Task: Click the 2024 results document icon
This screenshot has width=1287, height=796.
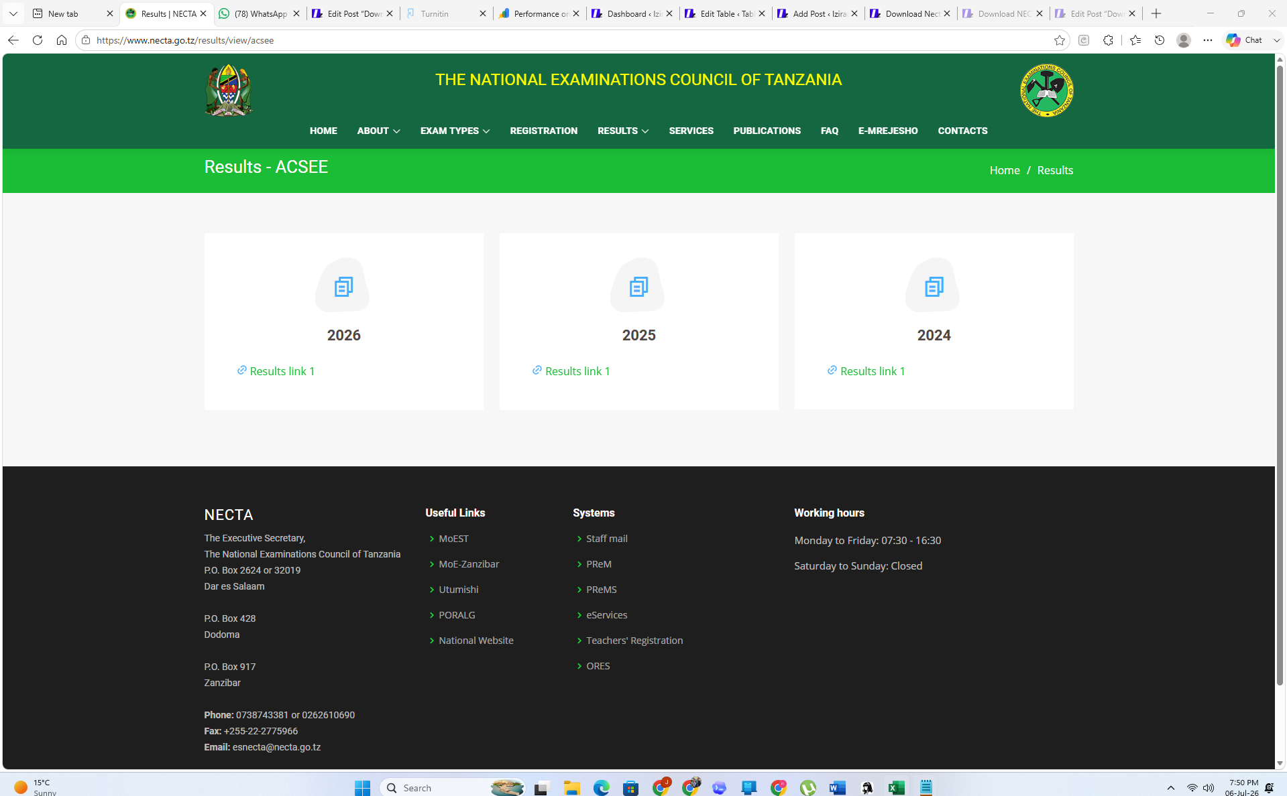Action: click(933, 287)
